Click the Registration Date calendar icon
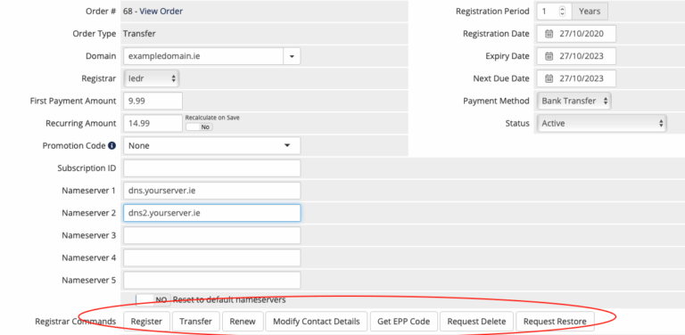The width and height of the screenshot is (685, 335). [x=549, y=34]
